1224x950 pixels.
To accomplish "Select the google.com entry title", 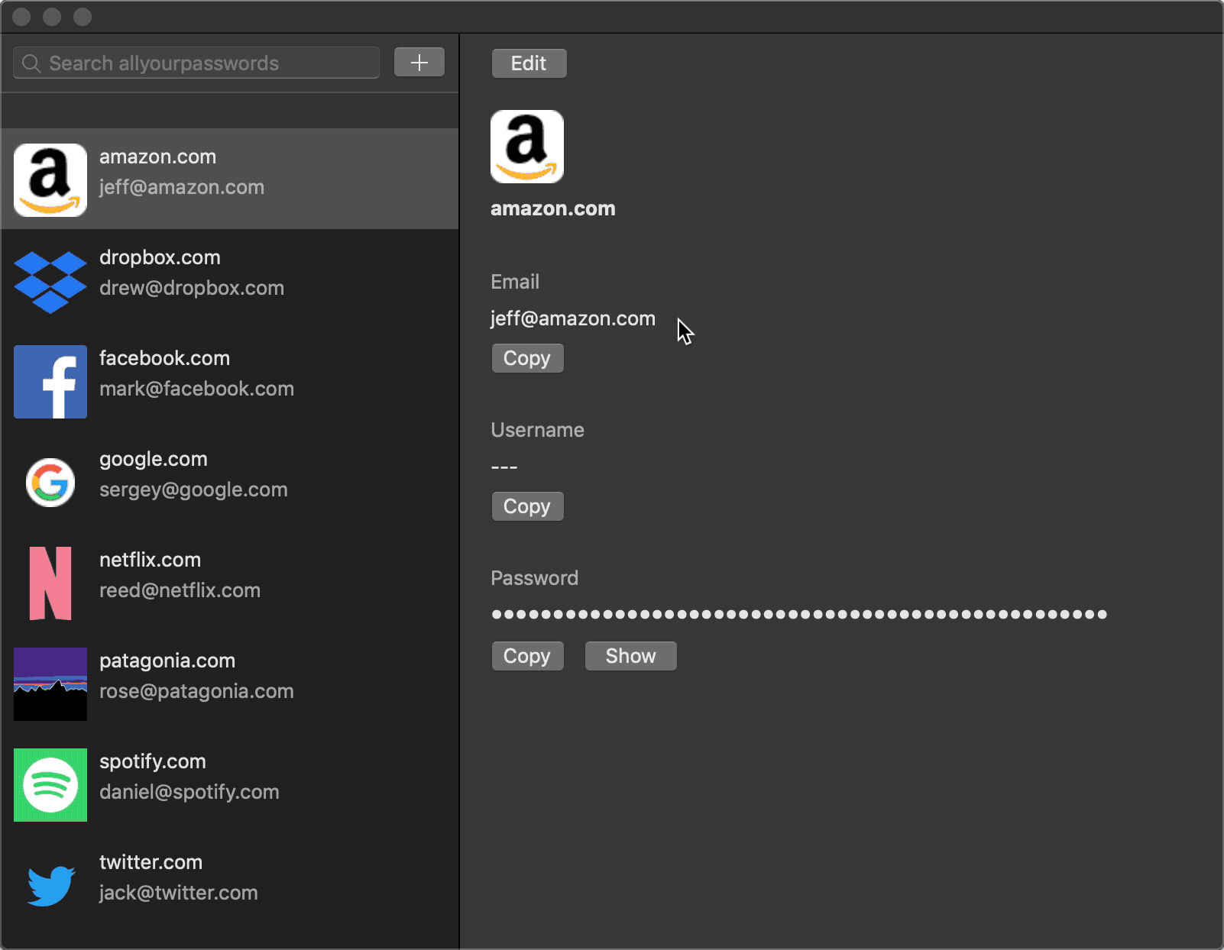I will click(x=154, y=459).
